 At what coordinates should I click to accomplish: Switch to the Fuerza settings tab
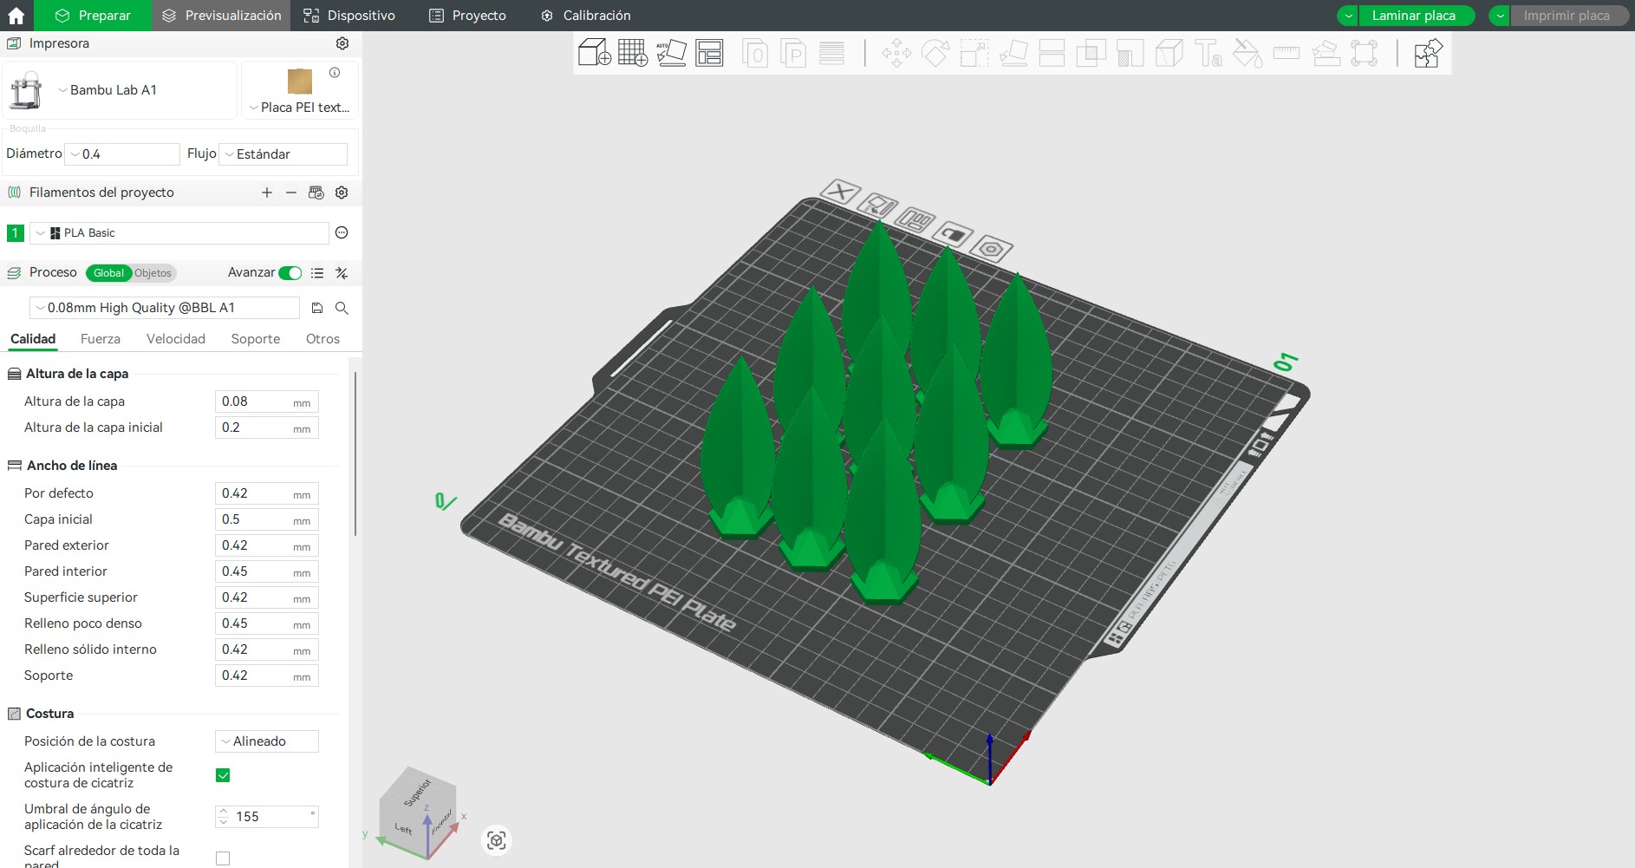click(x=101, y=339)
